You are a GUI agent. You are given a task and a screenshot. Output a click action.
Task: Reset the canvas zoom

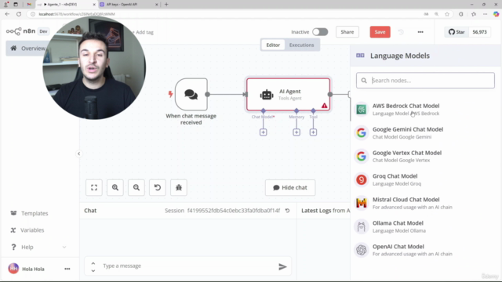pyautogui.click(x=158, y=187)
